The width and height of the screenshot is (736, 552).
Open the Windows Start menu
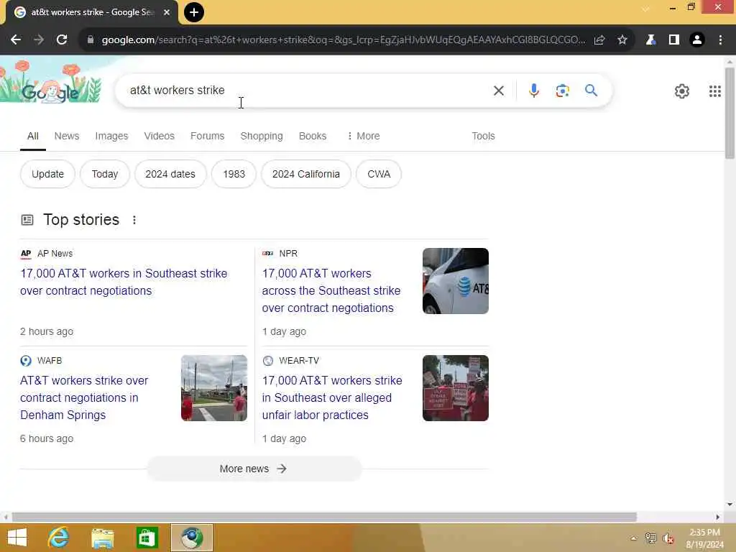(17, 538)
